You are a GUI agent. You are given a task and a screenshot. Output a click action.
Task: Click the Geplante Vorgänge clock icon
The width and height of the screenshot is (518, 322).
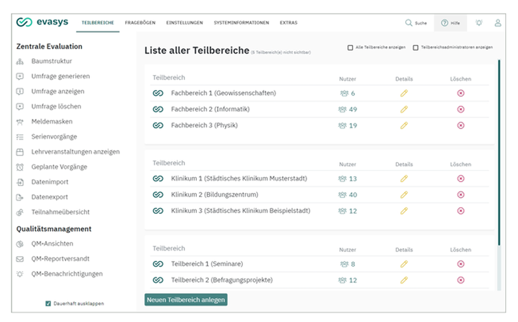tap(20, 167)
